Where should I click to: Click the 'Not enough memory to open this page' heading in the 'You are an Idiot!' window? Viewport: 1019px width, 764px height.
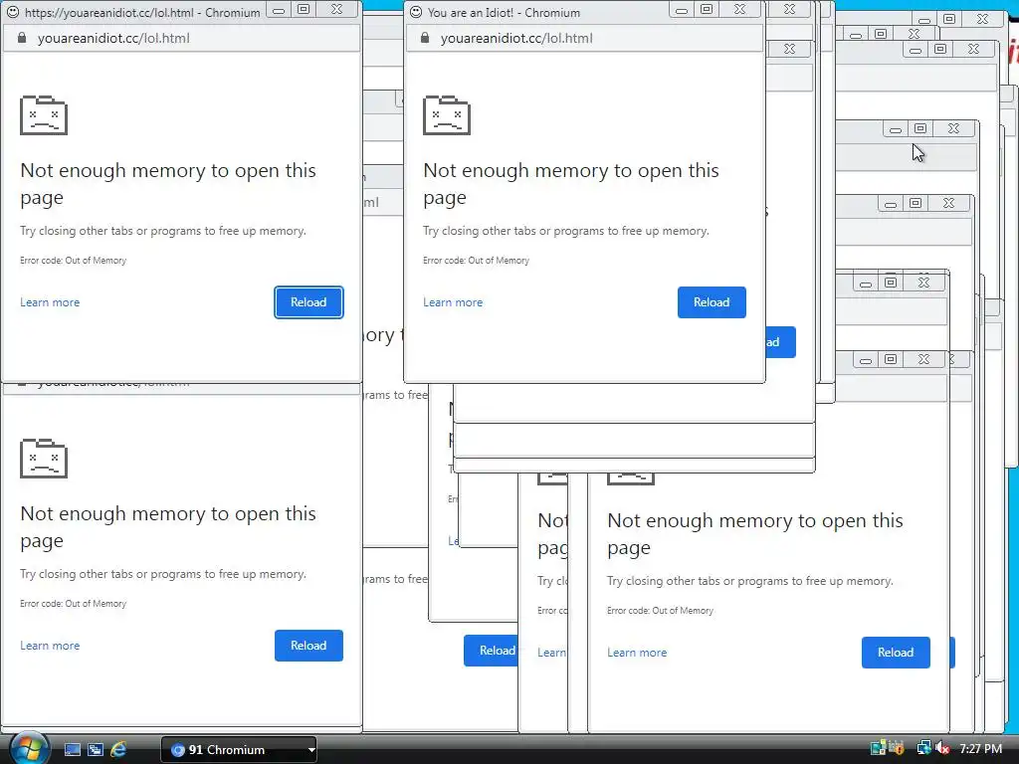[571, 183]
